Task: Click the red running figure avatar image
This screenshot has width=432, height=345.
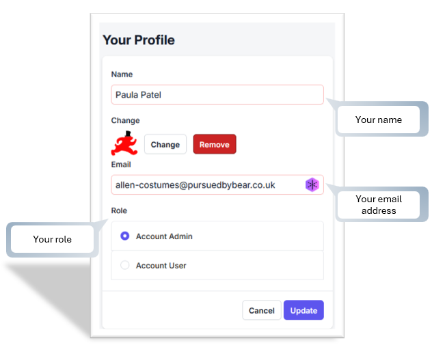Action: point(125,143)
